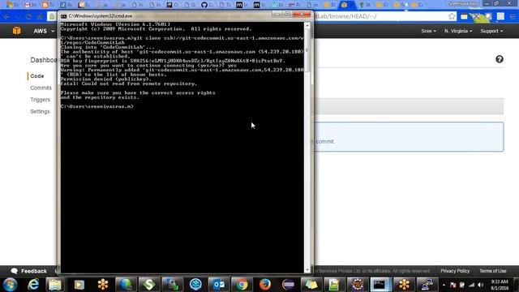Open the Terms of Use link
The width and height of the screenshot is (519, 292).
point(492,271)
